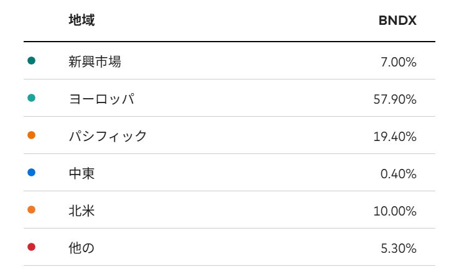
Task: Select the red dot next to 他の
Action: (32, 247)
